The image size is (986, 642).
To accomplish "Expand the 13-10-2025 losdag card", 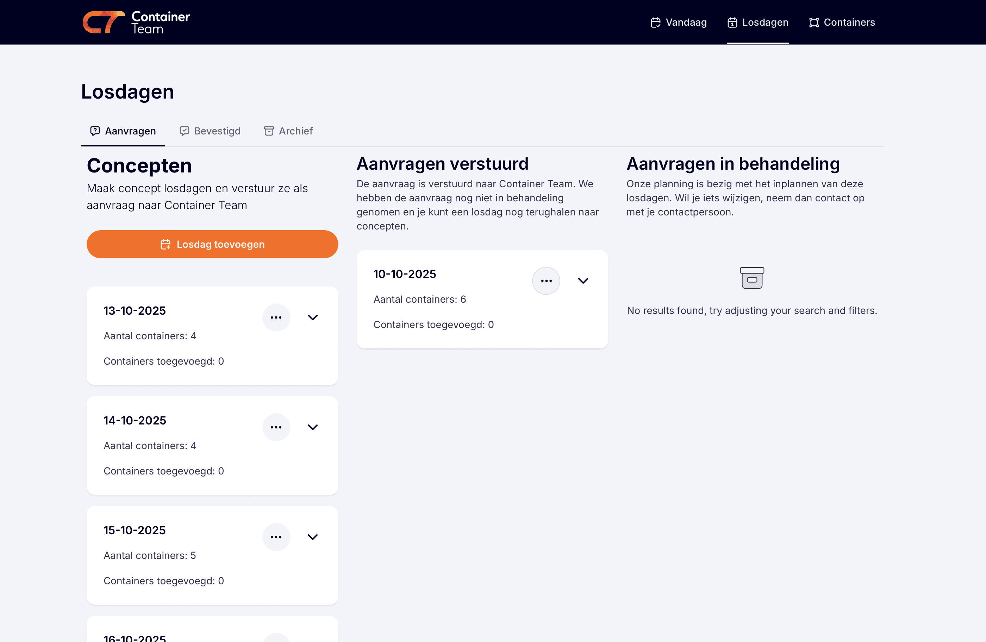I will coord(312,317).
